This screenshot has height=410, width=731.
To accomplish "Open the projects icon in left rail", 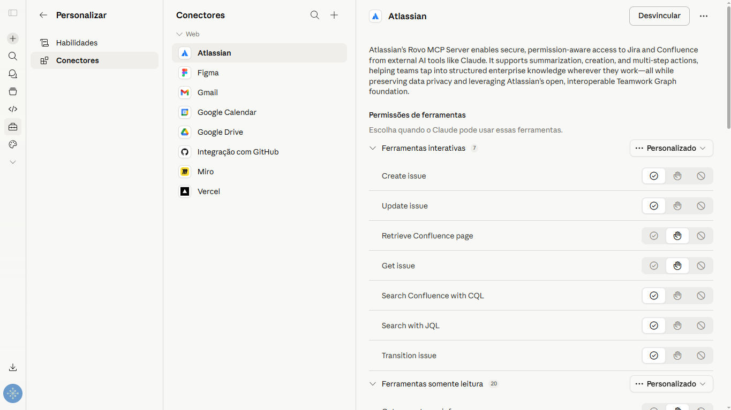I will 13,91.
